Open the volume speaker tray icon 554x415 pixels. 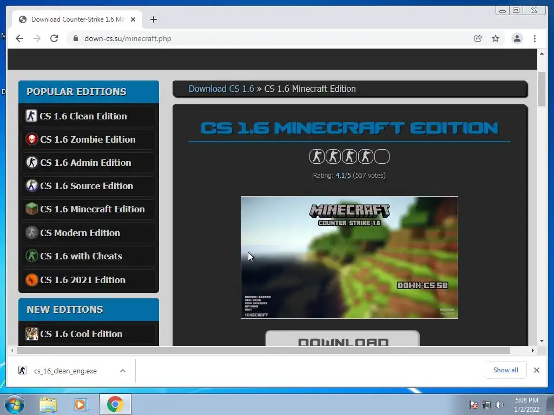(499, 405)
